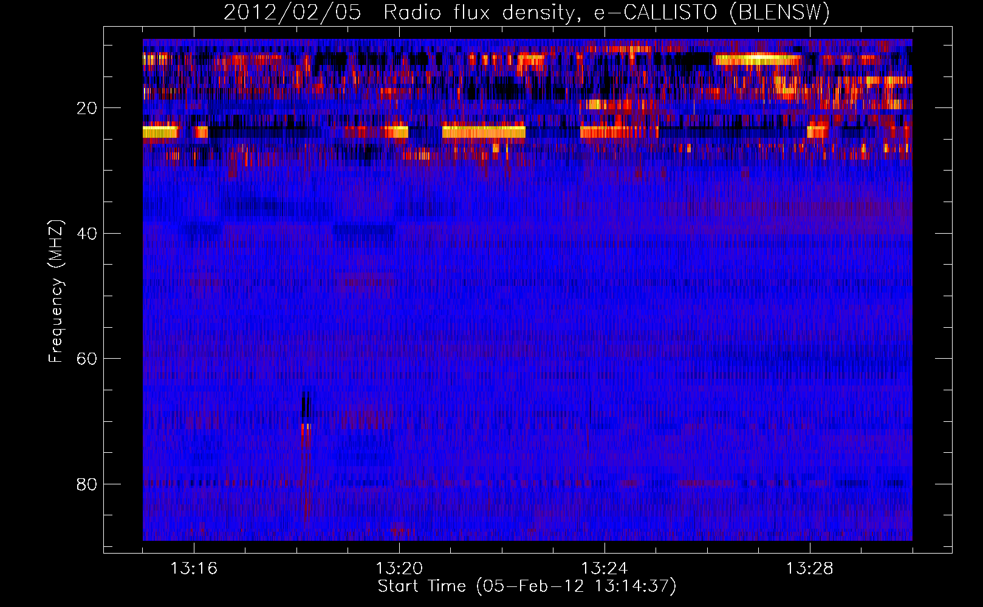Click the 13:16 time tick label
The image size is (983, 607).
click(194, 568)
